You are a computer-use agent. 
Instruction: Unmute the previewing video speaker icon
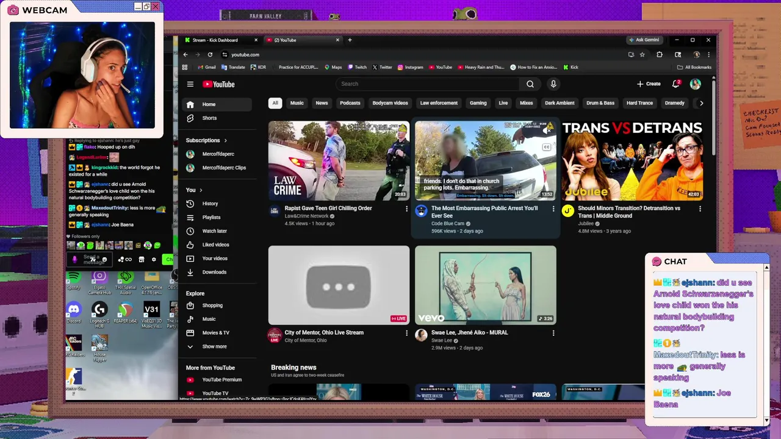[x=547, y=130]
